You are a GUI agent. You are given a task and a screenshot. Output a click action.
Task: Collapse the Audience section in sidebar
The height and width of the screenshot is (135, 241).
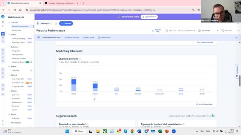(9, 47)
